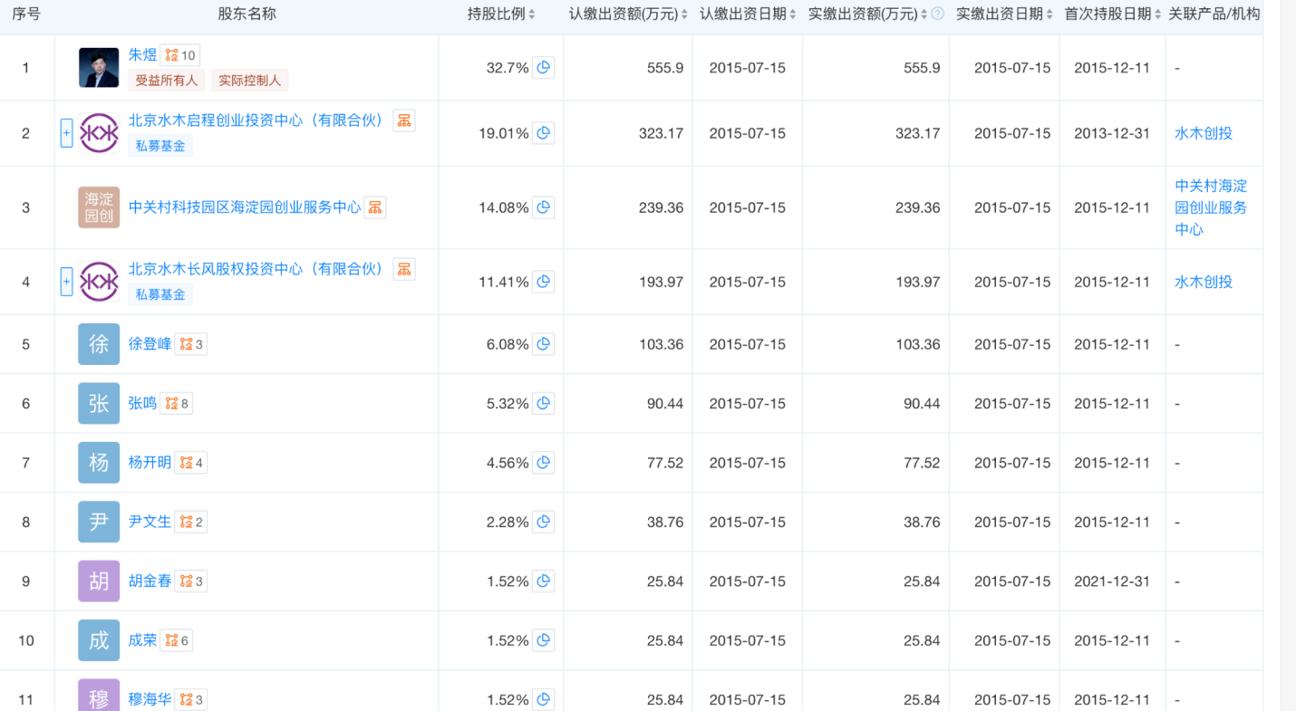The height and width of the screenshot is (711, 1296).
Task: Click relation badge with 8 beside 张鸣
Action: pyautogui.click(x=177, y=404)
